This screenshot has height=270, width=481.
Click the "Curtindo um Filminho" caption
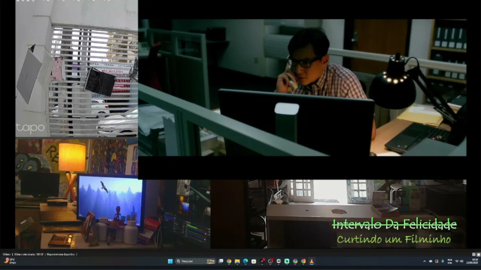tap(394, 239)
